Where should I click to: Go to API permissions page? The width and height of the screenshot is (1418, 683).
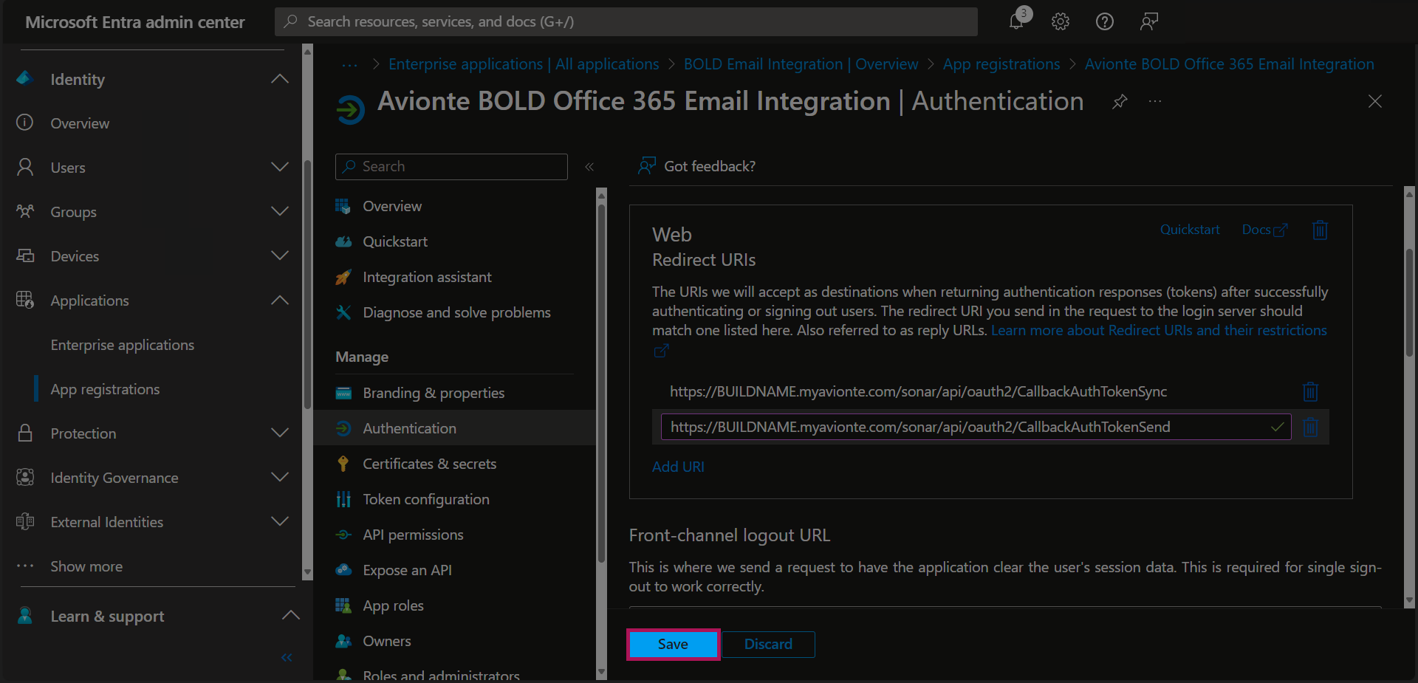tap(413, 535)
